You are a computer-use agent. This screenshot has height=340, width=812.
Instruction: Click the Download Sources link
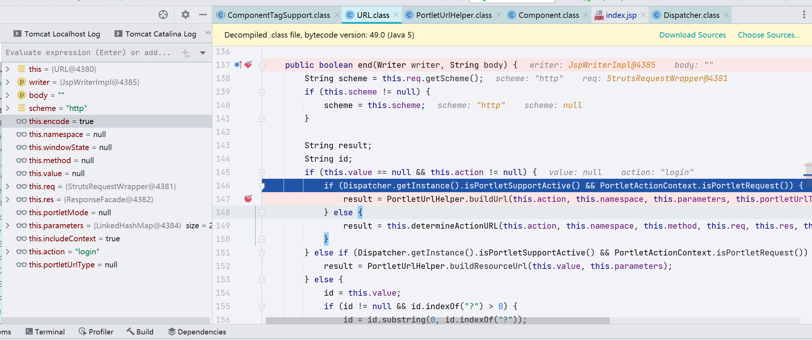692,35
